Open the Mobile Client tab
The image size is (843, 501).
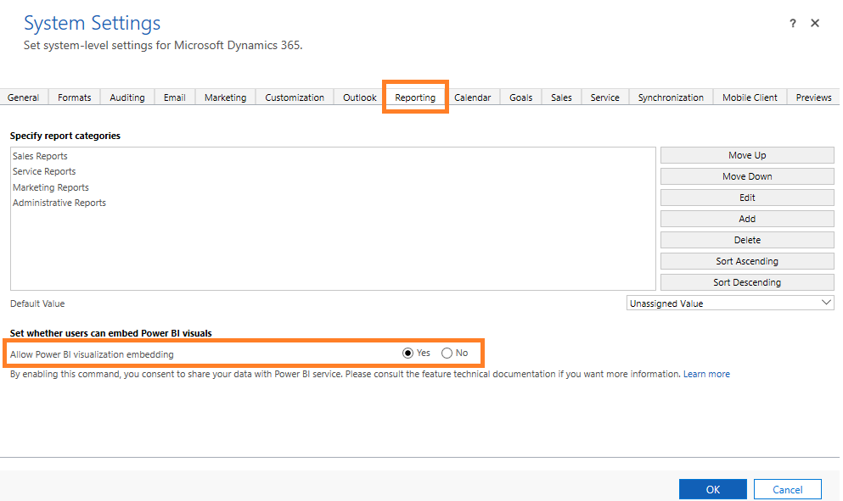pos(750,97)
